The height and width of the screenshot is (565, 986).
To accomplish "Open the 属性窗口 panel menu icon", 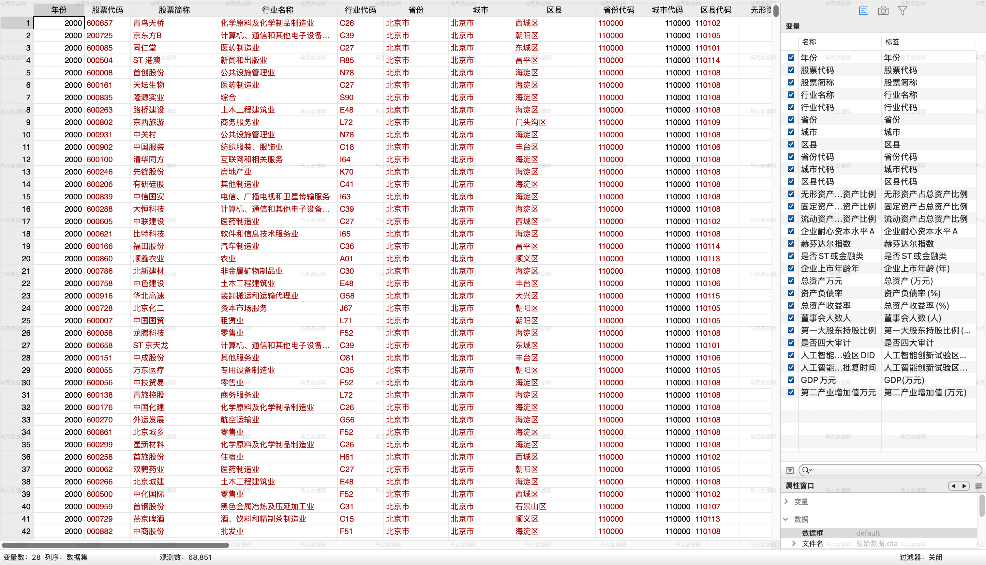I will (979, 486).
